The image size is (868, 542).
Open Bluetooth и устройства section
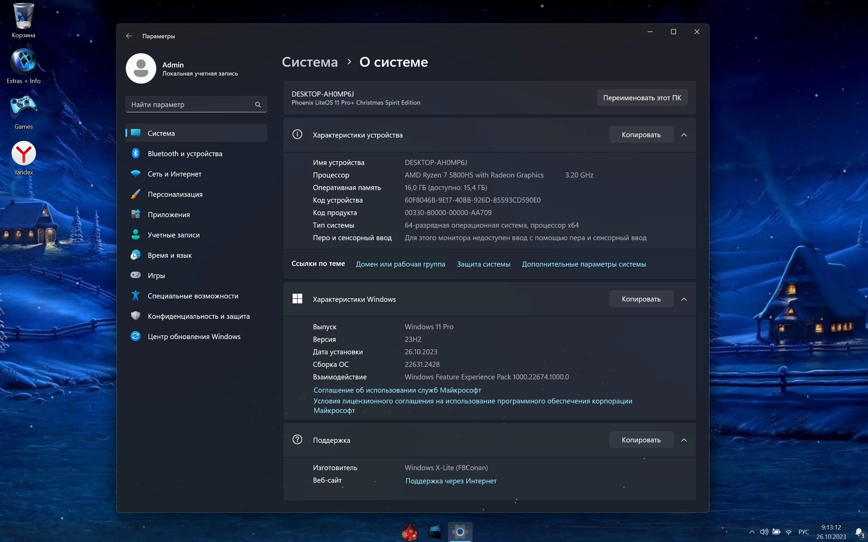tap(185, 153)
